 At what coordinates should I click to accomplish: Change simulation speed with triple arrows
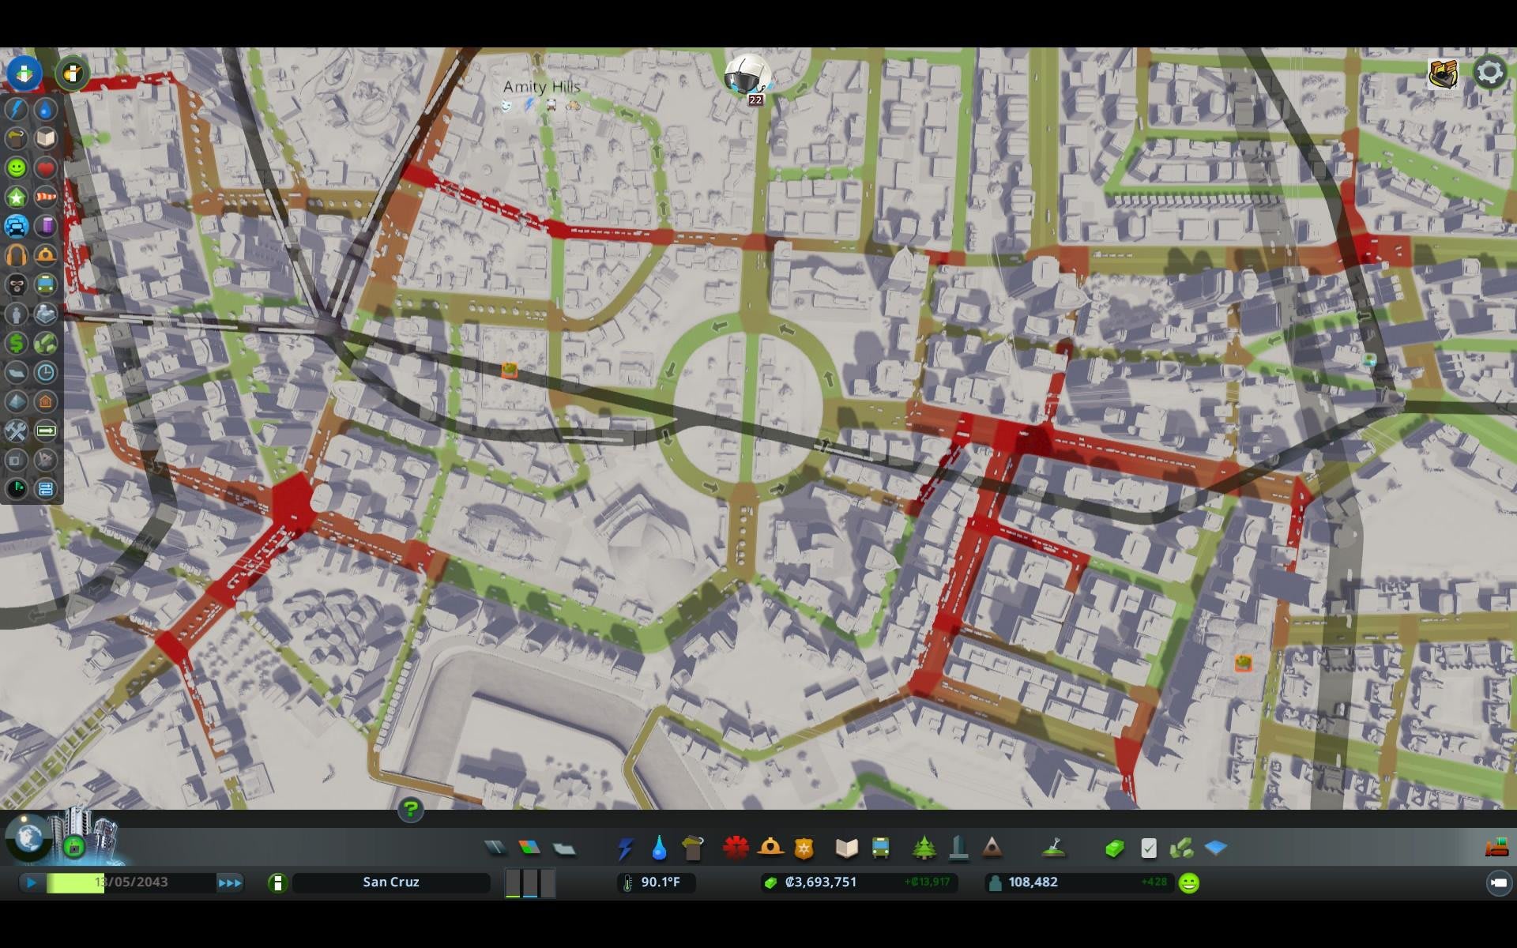point(230,882)
